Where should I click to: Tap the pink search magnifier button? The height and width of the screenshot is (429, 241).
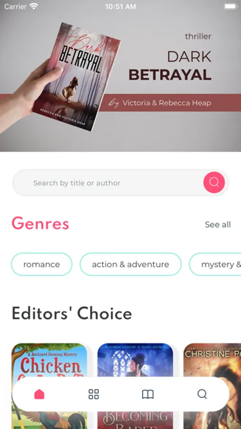click(x=214, y=183)
